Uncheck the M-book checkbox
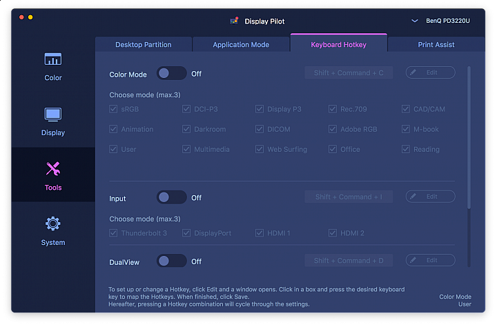This screenshot has width=497, height=327. [406, 129]
